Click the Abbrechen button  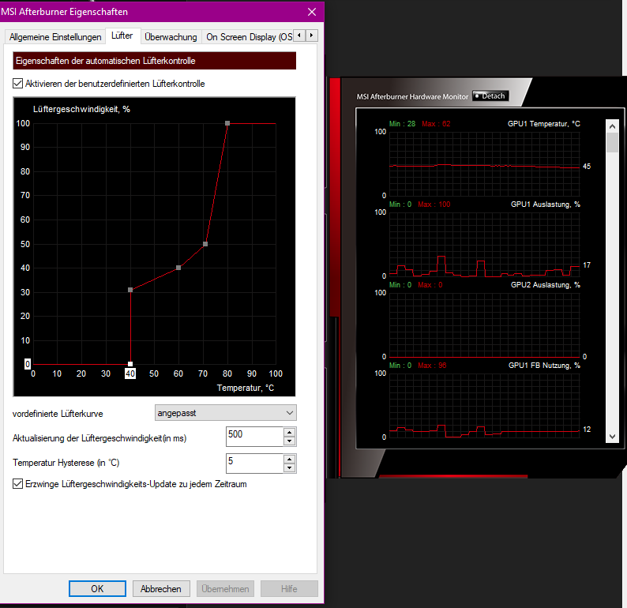[x=161, y=588]
